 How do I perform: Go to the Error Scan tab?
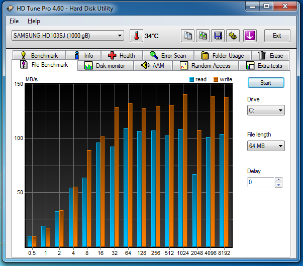tap(168, 55)
